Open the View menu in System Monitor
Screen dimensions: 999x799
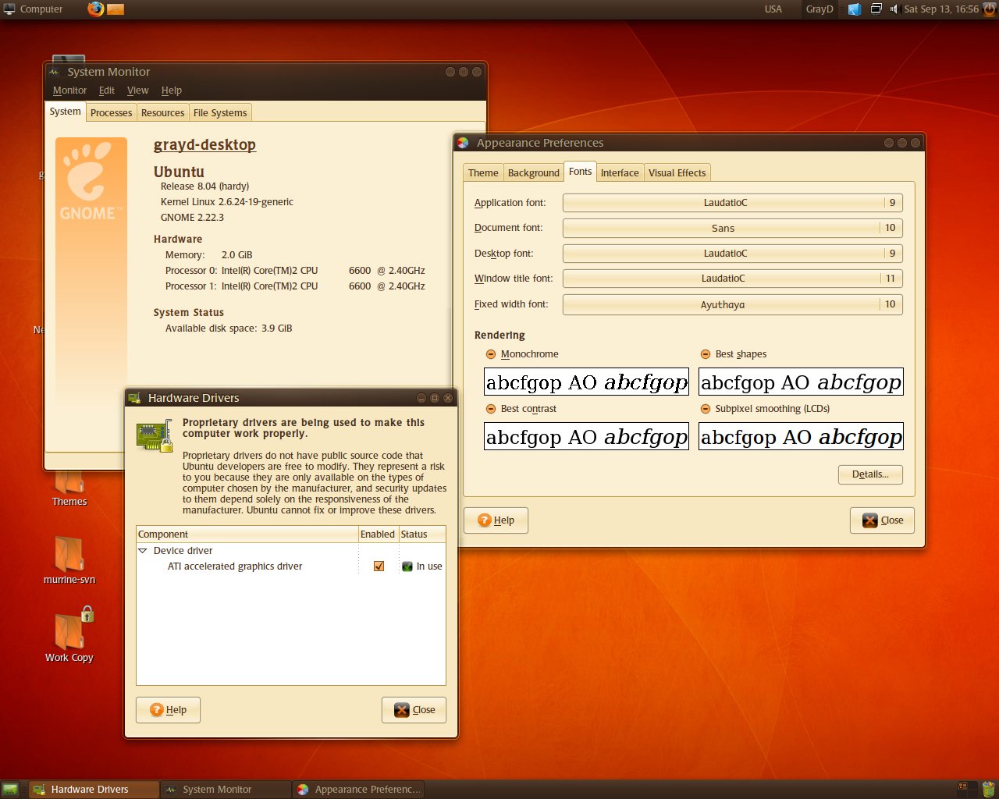coord(137,91)
